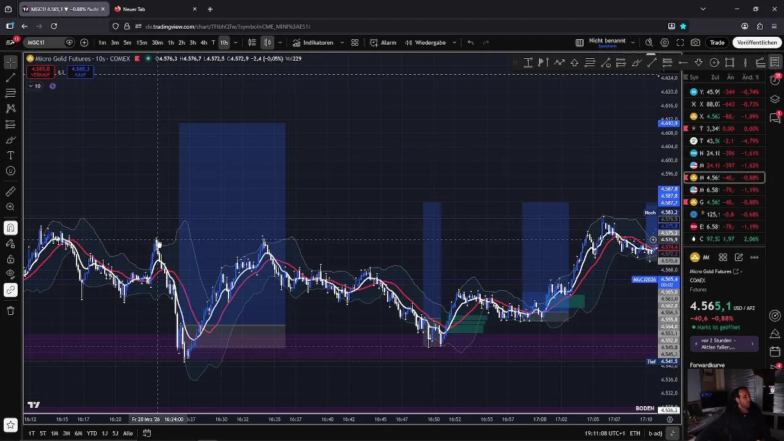Expand the timeframe dropdown arrow
This screenshot has width=784, height=441.
pyautogui.click(x=237, y=42)
